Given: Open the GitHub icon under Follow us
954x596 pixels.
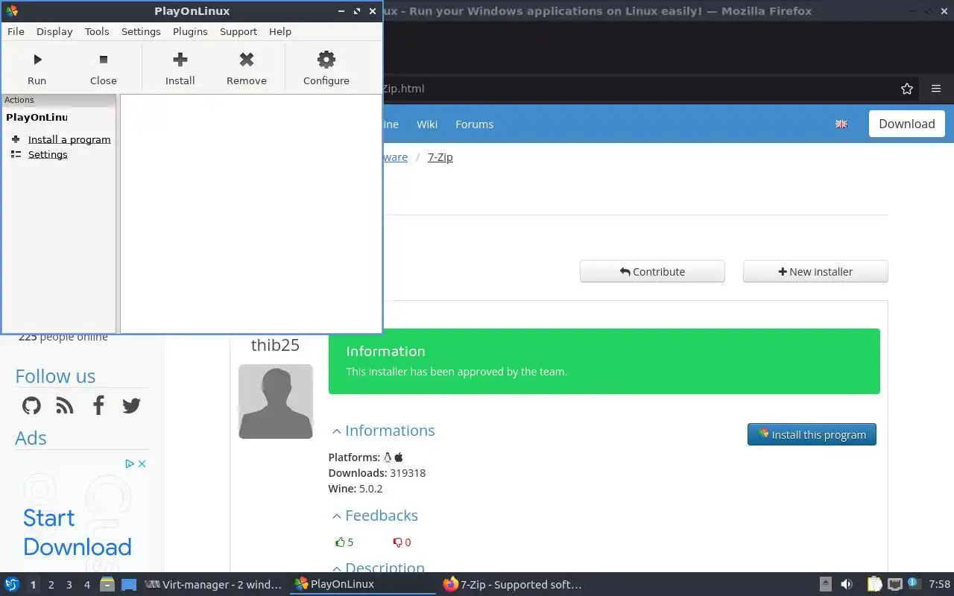Looking at the screenshot, I should point(31,405).
